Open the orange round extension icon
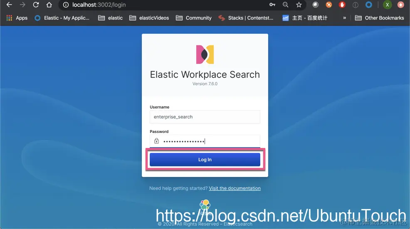Screen dimensions: 410x229 [x=328, y=5]
